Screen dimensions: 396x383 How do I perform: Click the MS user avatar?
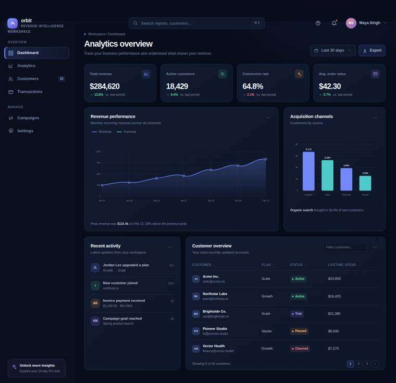click(x=351, y=23)
